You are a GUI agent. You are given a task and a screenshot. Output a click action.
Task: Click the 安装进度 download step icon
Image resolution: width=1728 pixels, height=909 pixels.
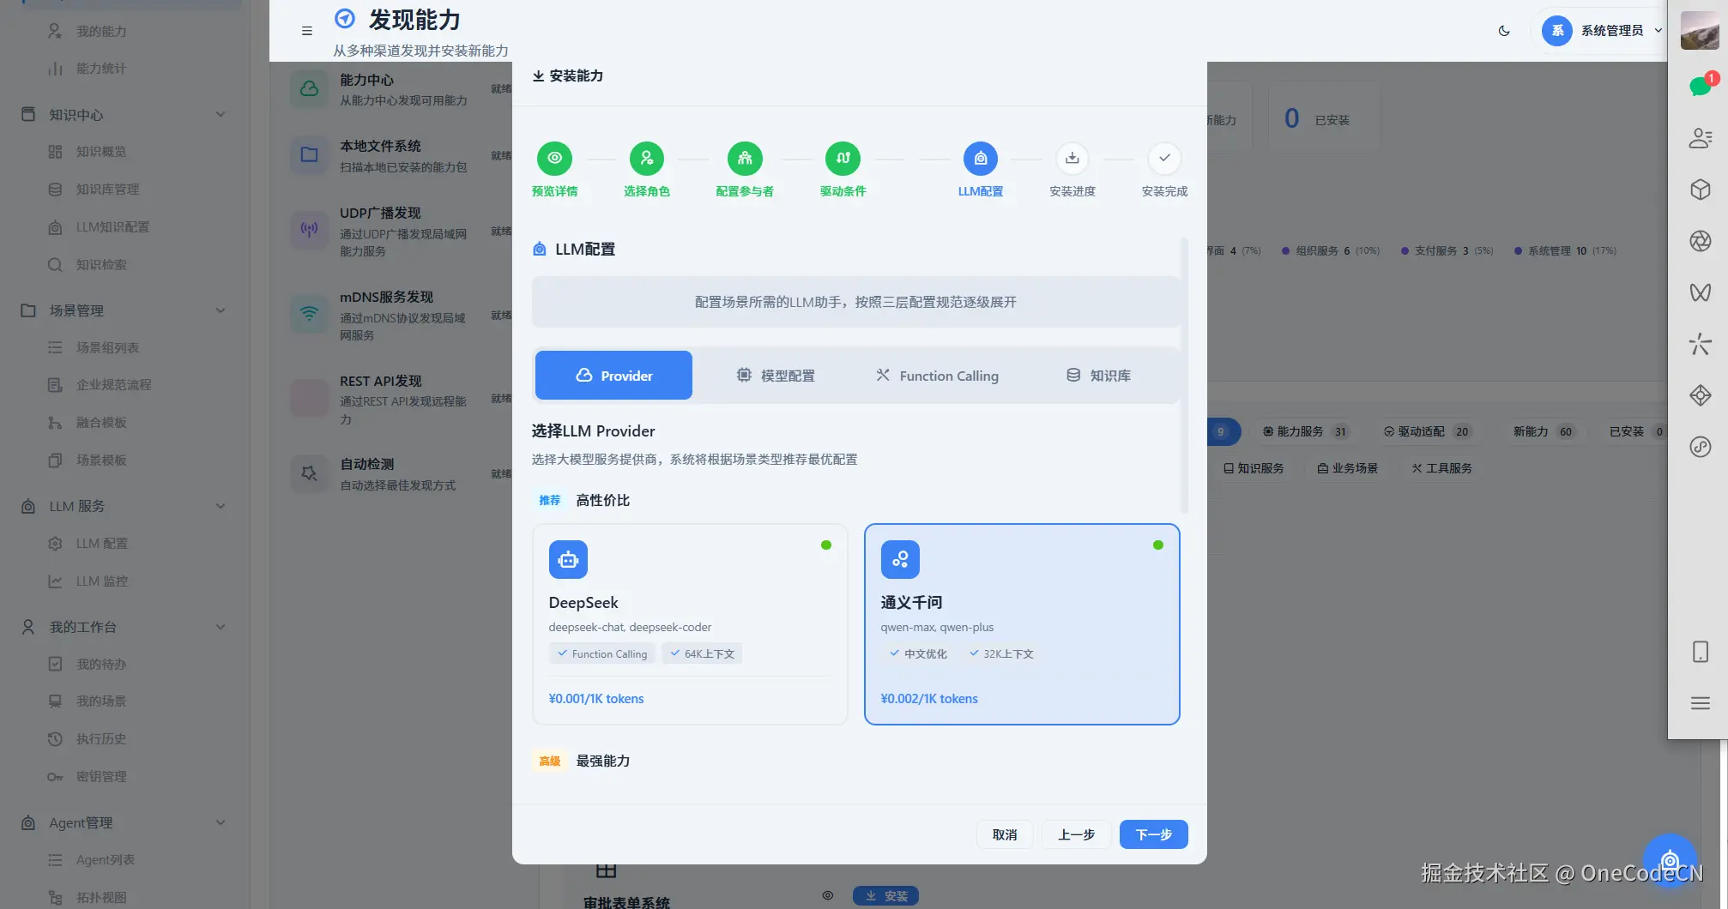(1072, 158)
